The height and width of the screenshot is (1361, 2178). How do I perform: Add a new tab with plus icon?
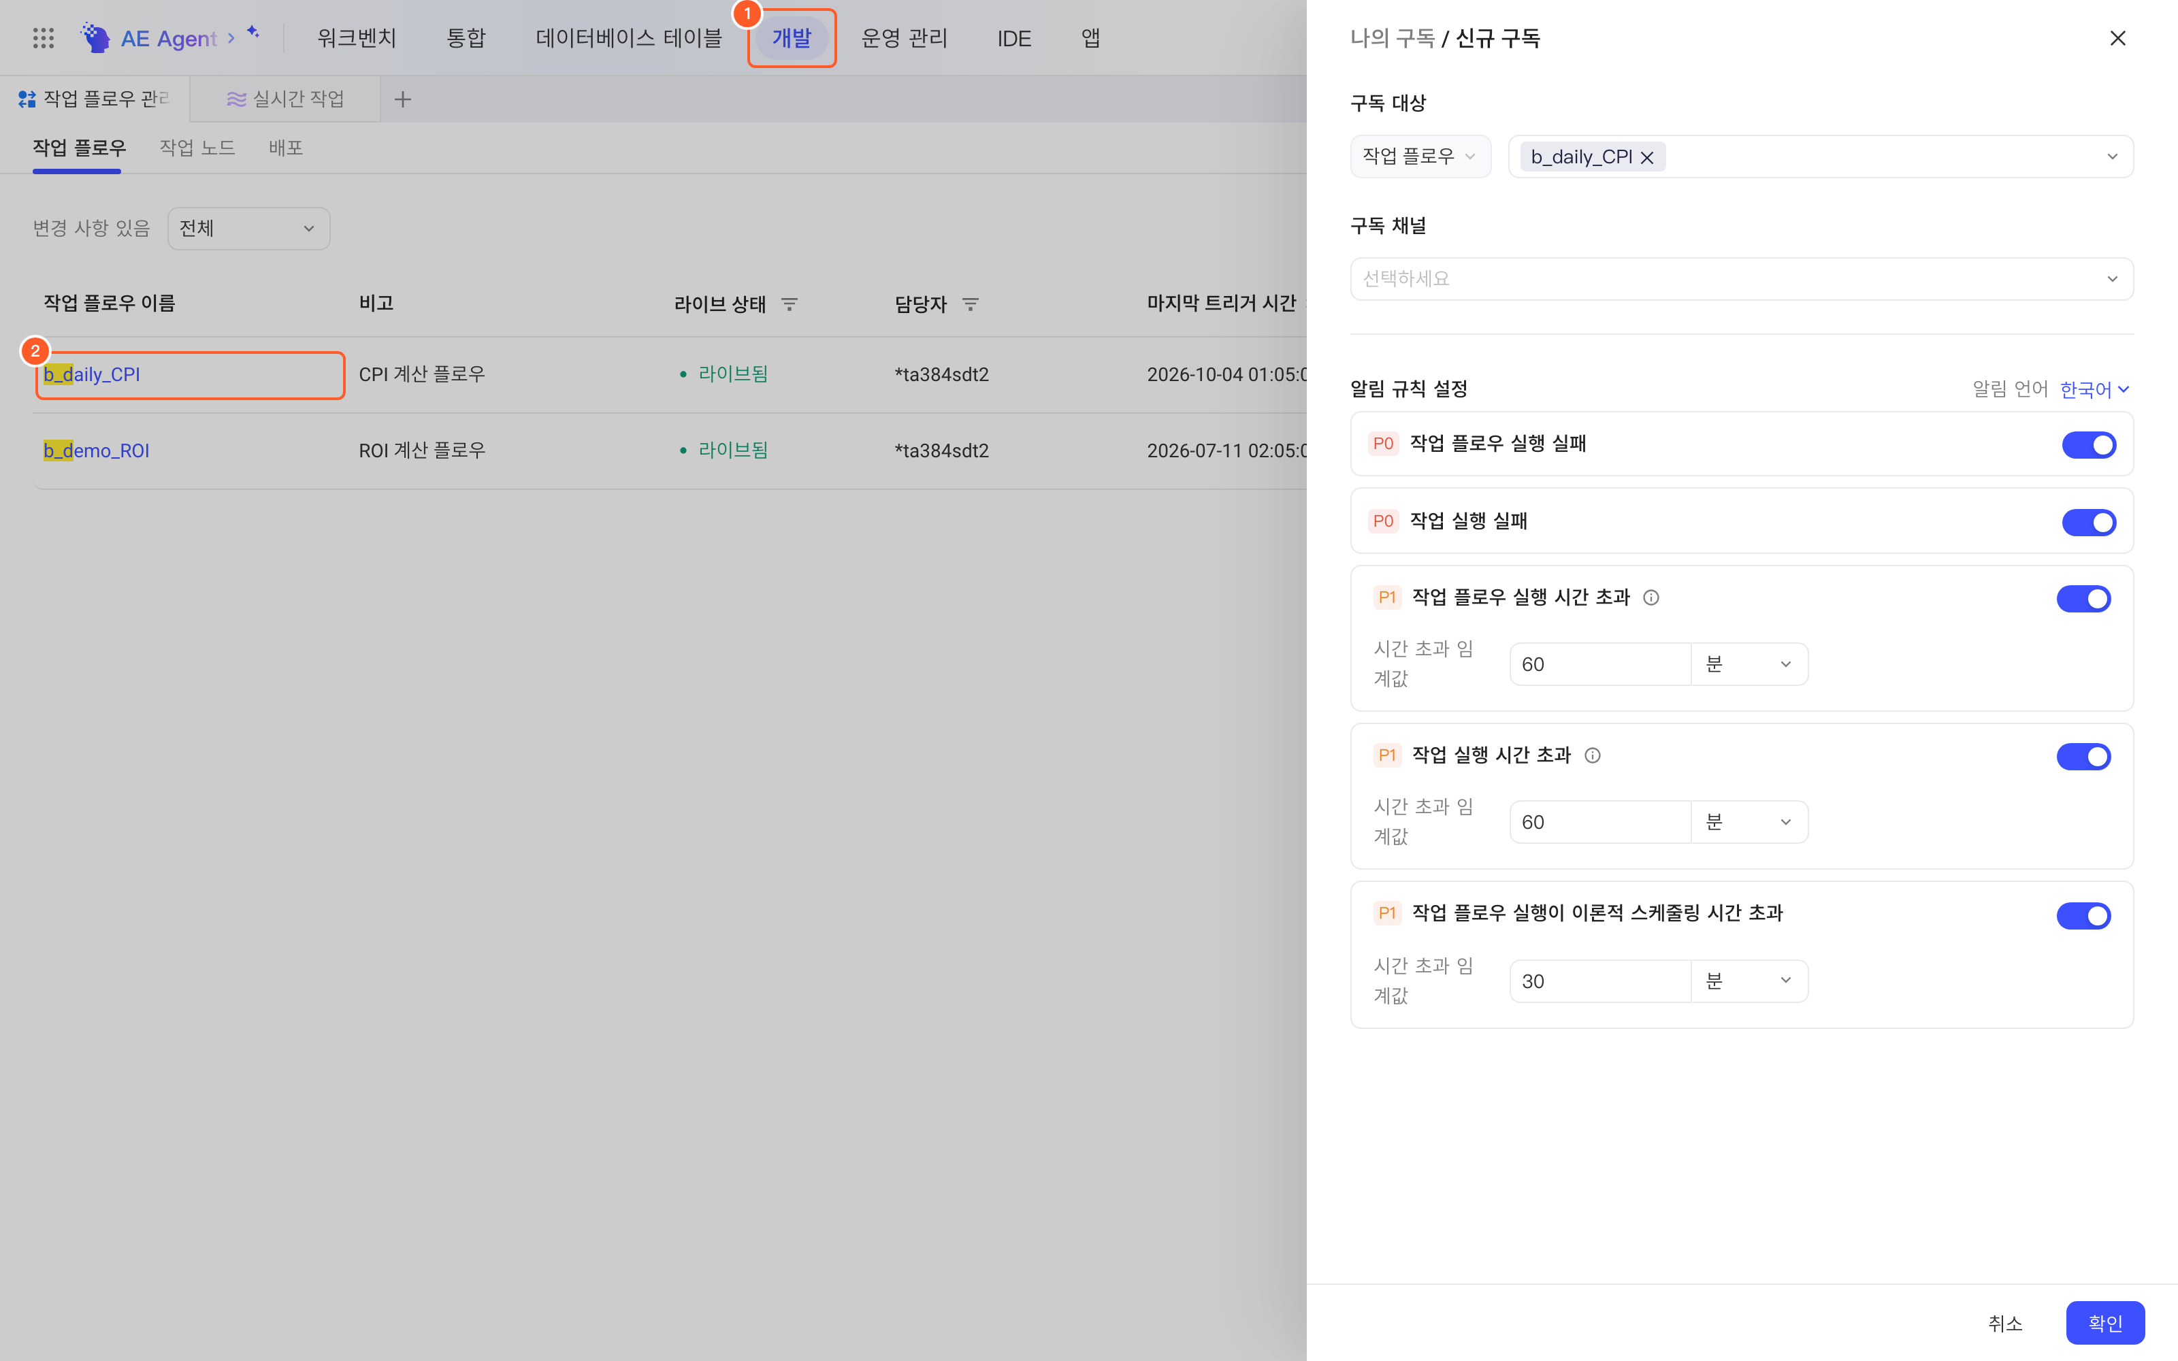click(402, 99)
